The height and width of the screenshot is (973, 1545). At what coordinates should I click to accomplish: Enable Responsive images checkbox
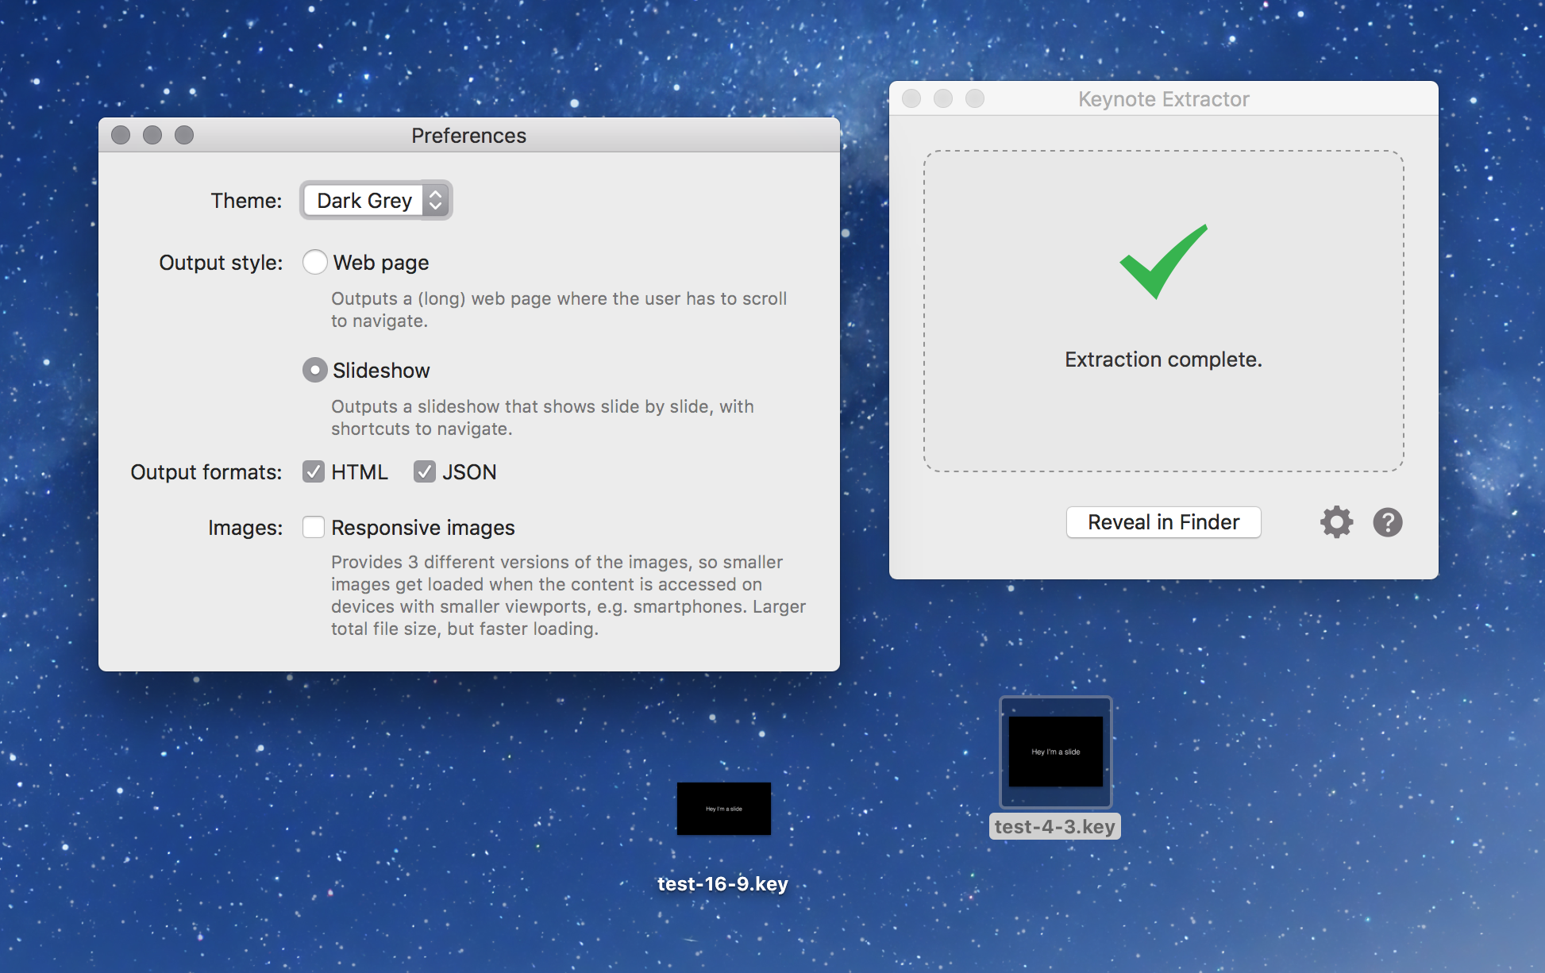[314, 525]
